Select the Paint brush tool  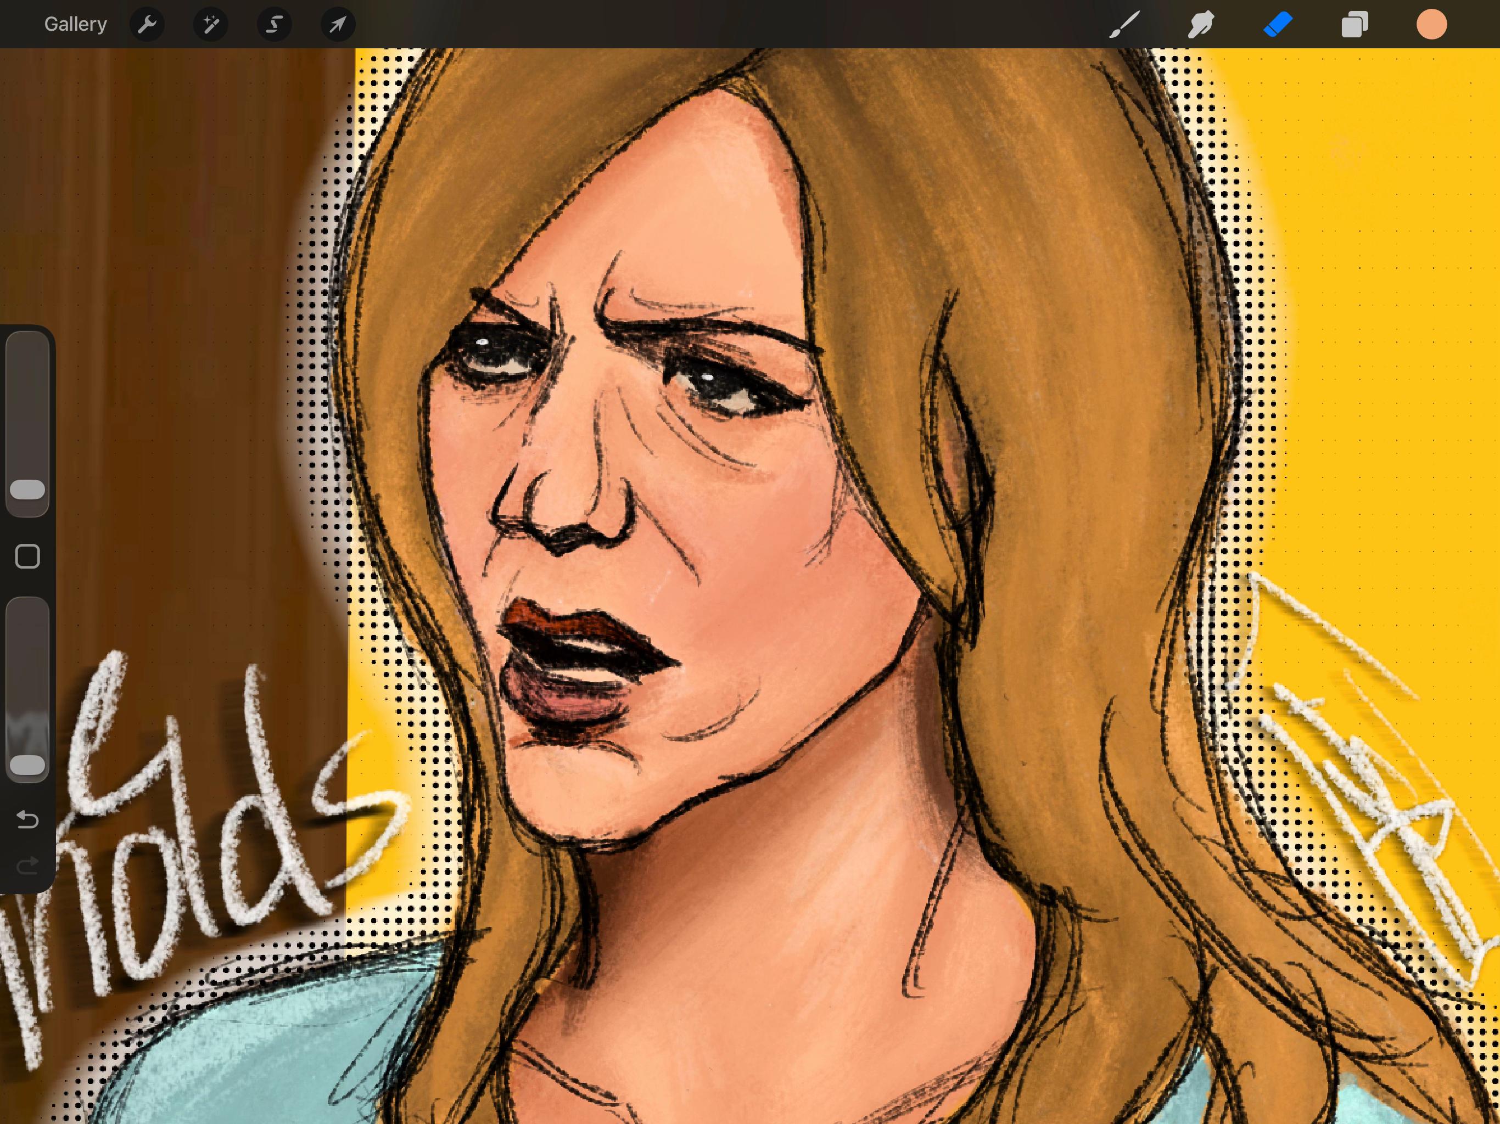[x=1124, y=24]
